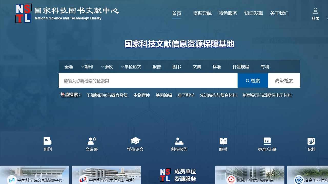Click the 冶金工业 MISI logo icon
The image size is (328, 184).
[299, 180]
